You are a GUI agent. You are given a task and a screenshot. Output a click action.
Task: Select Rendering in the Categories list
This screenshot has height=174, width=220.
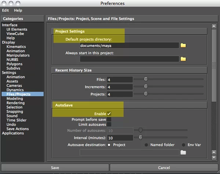[15, 103]
